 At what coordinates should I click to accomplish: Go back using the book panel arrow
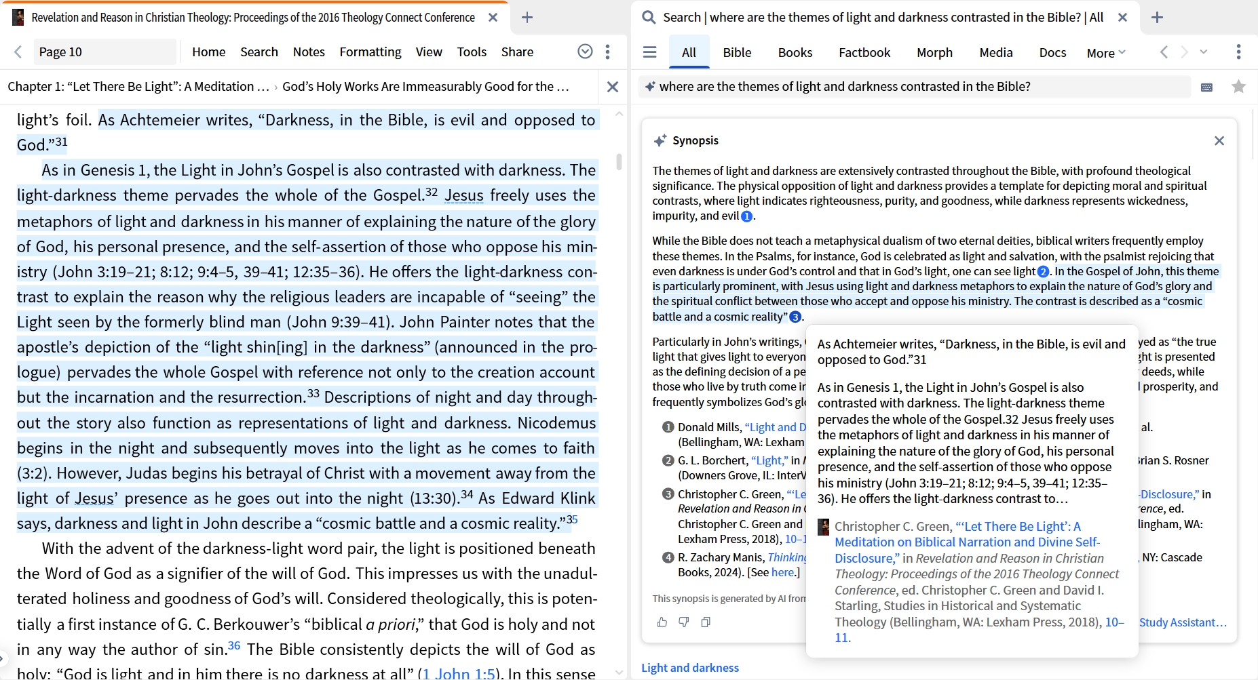18,52
